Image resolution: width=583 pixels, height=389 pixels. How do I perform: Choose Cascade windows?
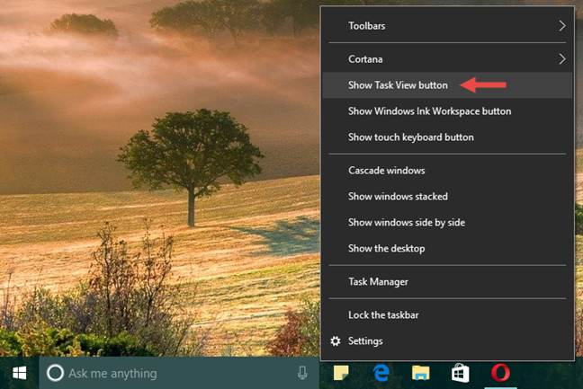click(x=447, y=171)
